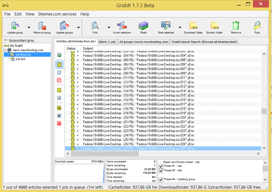Viewport: 272px width, 192px height.
Task: Toggle the Thread #2 checkbox
Action: coord(161,171)
